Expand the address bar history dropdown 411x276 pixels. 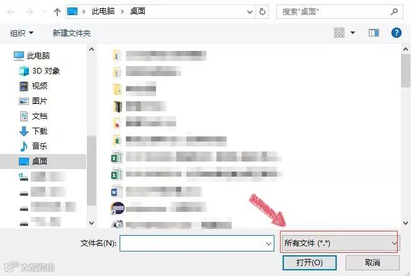coord(250,12)
